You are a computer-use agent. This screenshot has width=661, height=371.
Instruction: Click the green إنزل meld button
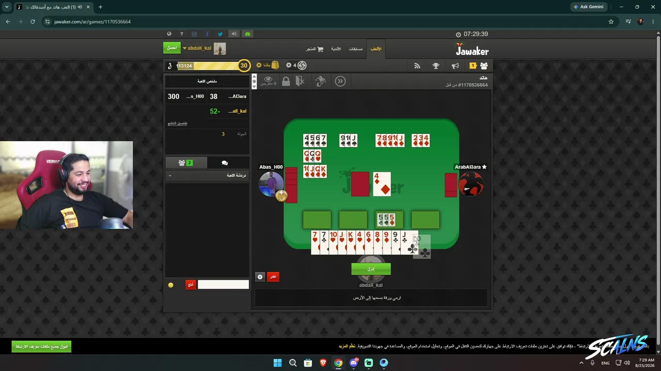(x=371, y=269)
